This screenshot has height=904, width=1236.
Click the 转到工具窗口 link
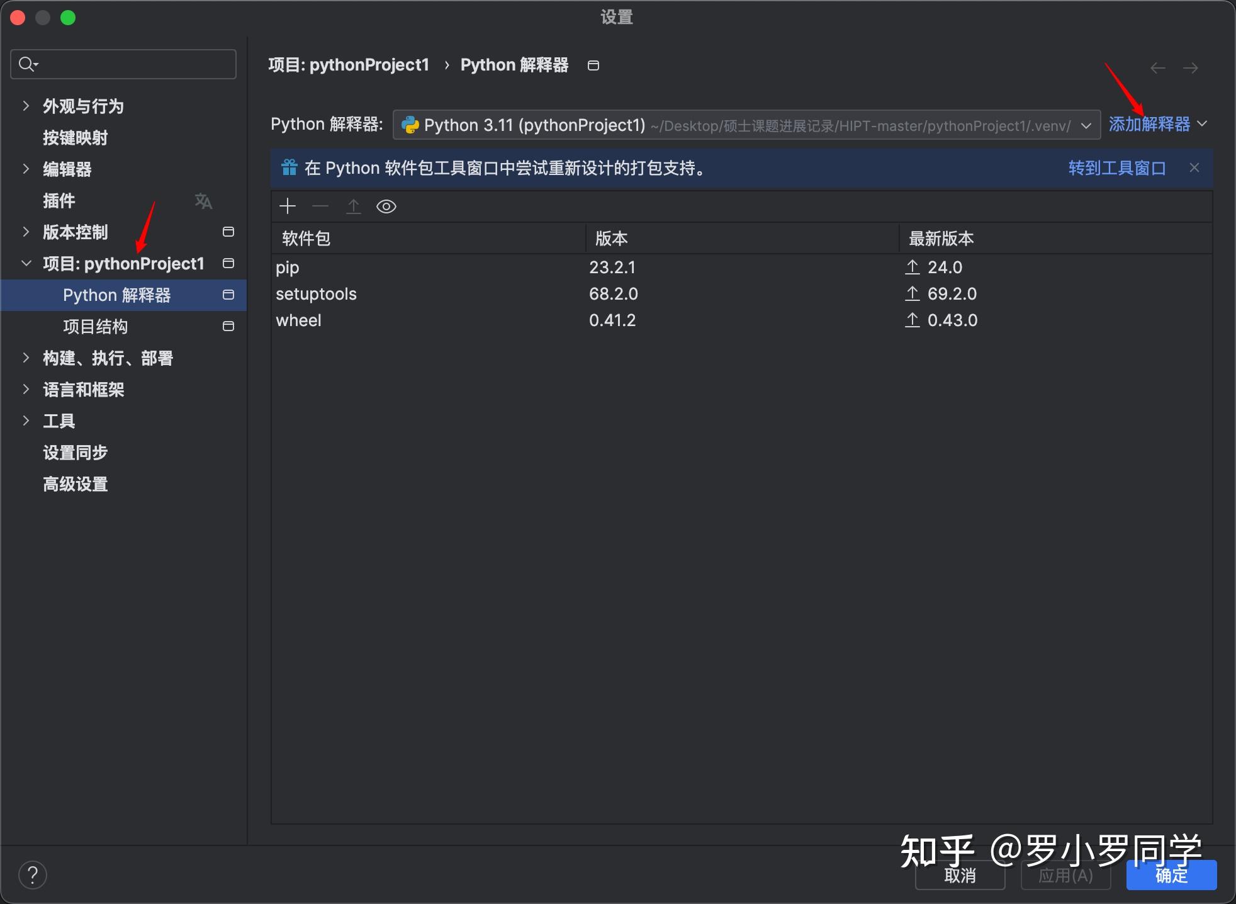(x=1116, y=167)
